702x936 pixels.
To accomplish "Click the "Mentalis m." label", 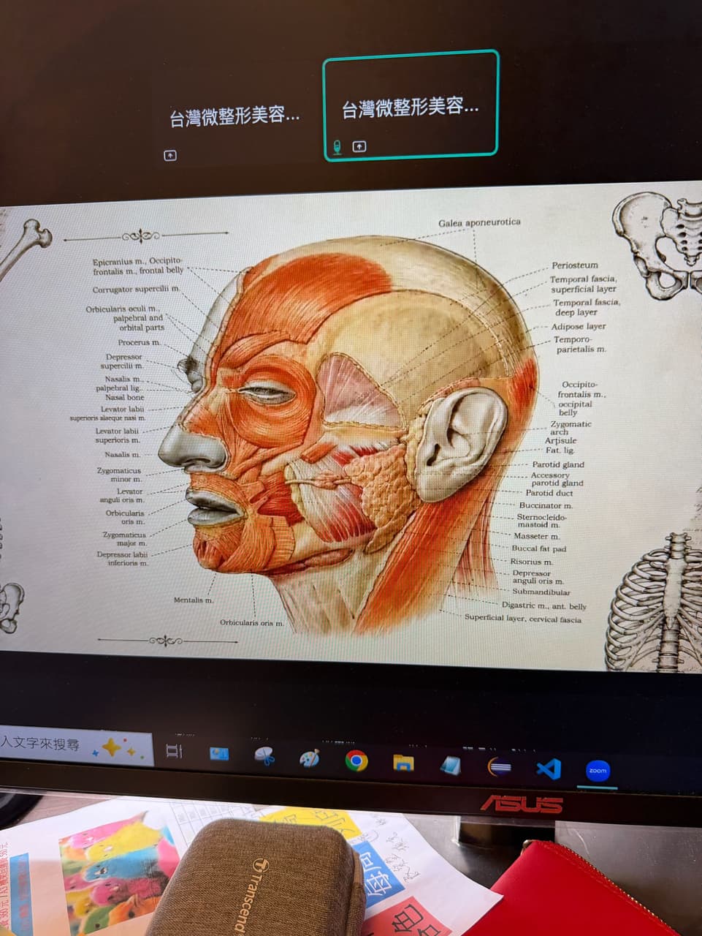I will (x=194, y=600).
